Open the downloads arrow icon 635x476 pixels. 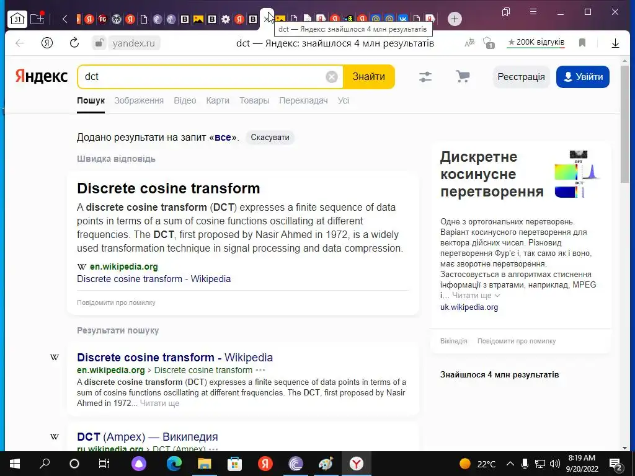click(x=615, y=43)
